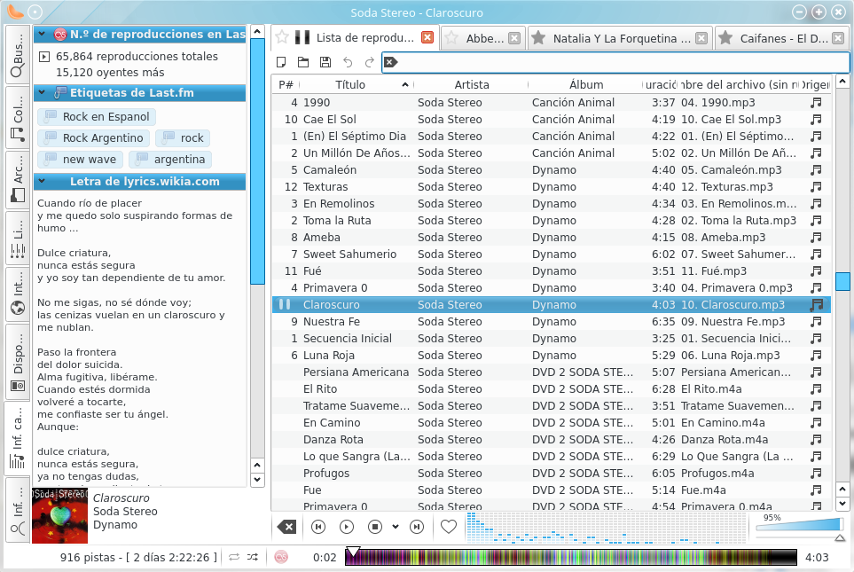
Task: Select the Sweet Sahumerio track
Action: click(x=552, y=254)
